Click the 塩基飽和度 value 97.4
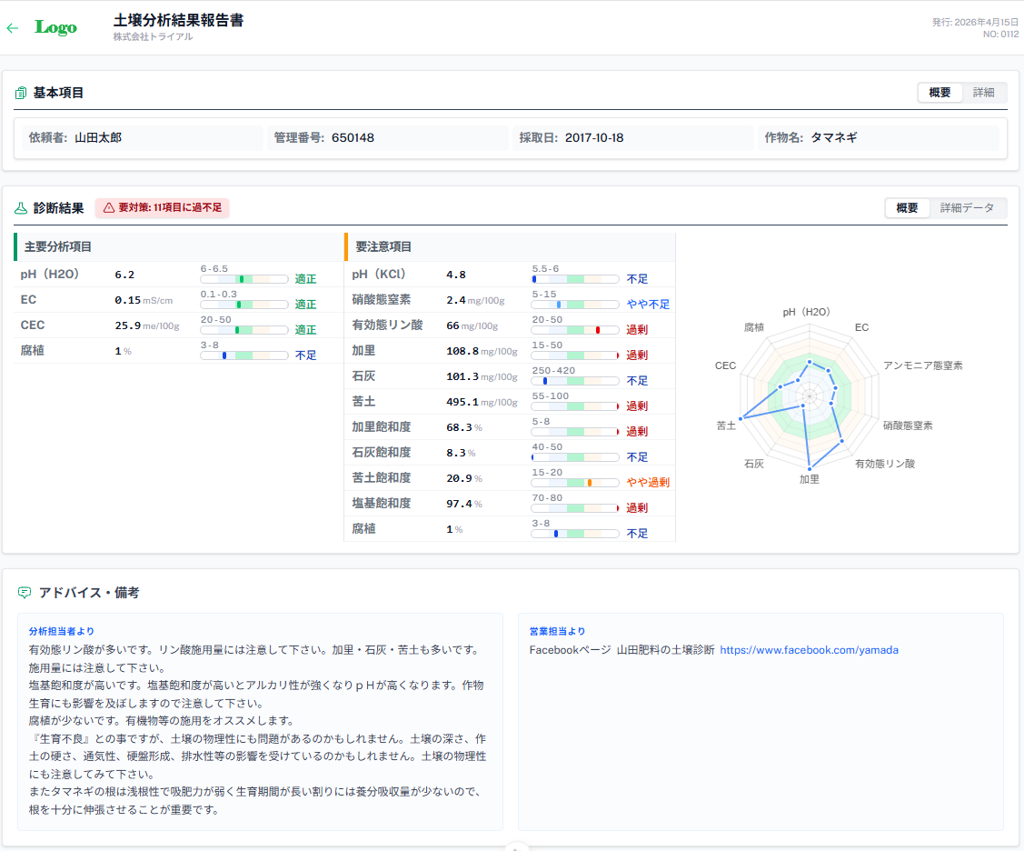Image resolution: width=1024 pixels, height=851 pixels. 459,504
